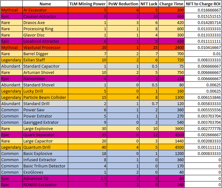Select the AI Excavator name cell
This screenshot has width=222, height=188.
coord(45,10)
